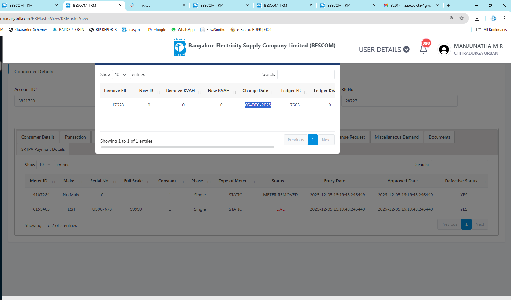511x300 pixels.
Task: Click the highlighted 05-DEC-2025 change date
Action: pyautogui.click(x=258, y=105)
